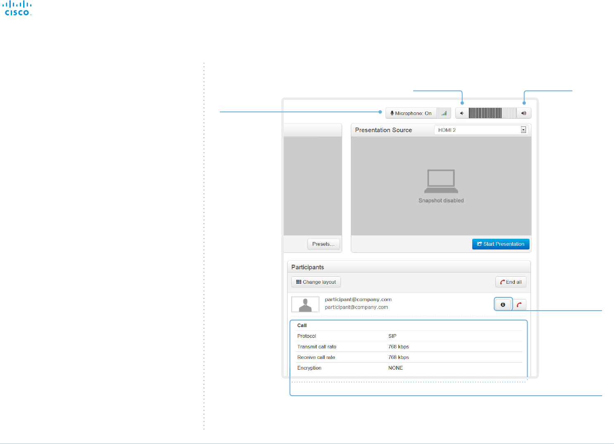Click the volume up speaker icon

pos(524,113)
